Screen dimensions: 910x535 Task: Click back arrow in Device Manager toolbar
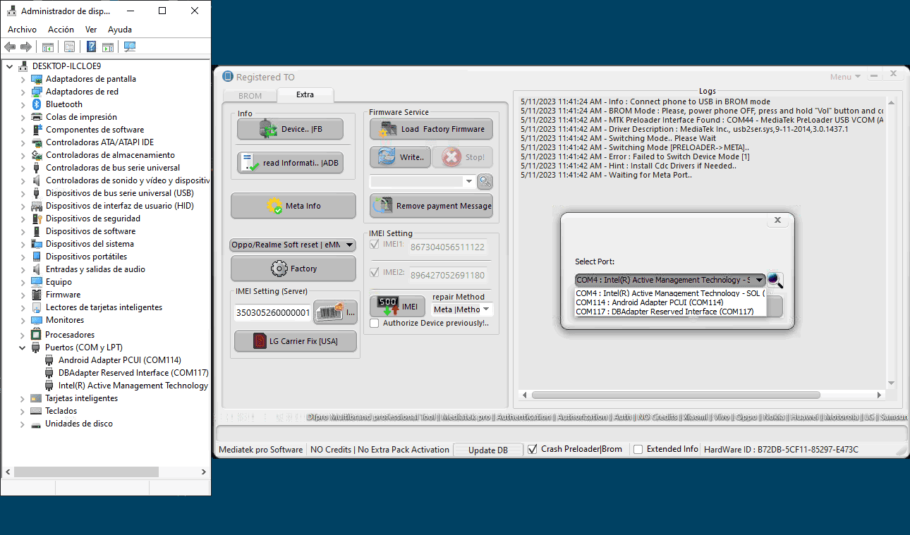(10, 47)
